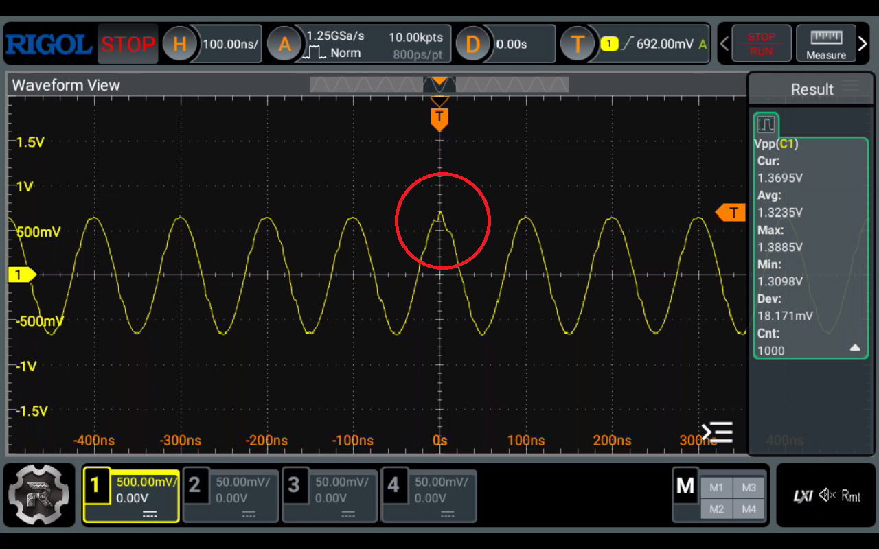Click the pulse waveform icon in the Result panel

(766, 124)
